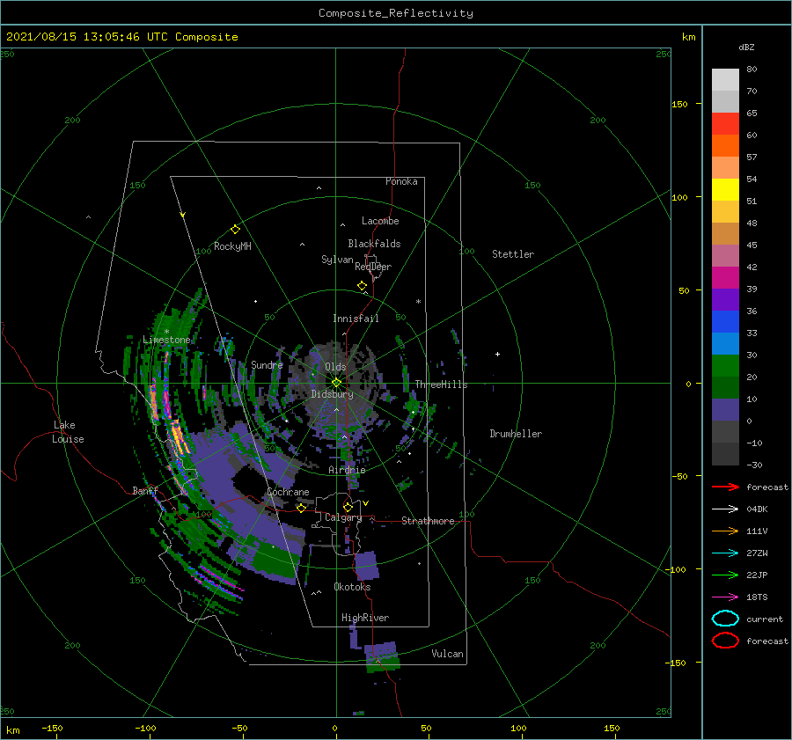Select the yellow diamond marker near Cochrane
Screen dimensions: 792x740
click(x=302, y=508)
